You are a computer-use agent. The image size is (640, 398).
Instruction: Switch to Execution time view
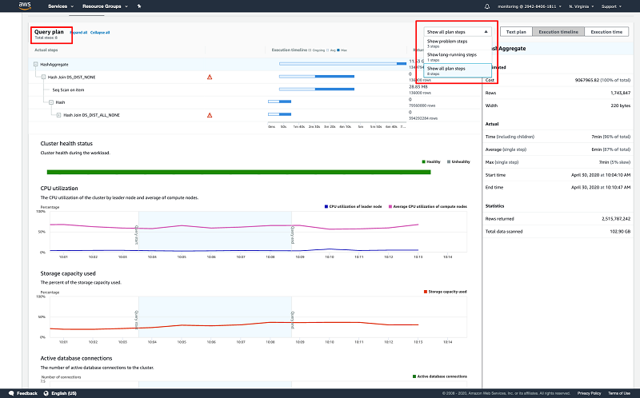[x=606, y=32]
